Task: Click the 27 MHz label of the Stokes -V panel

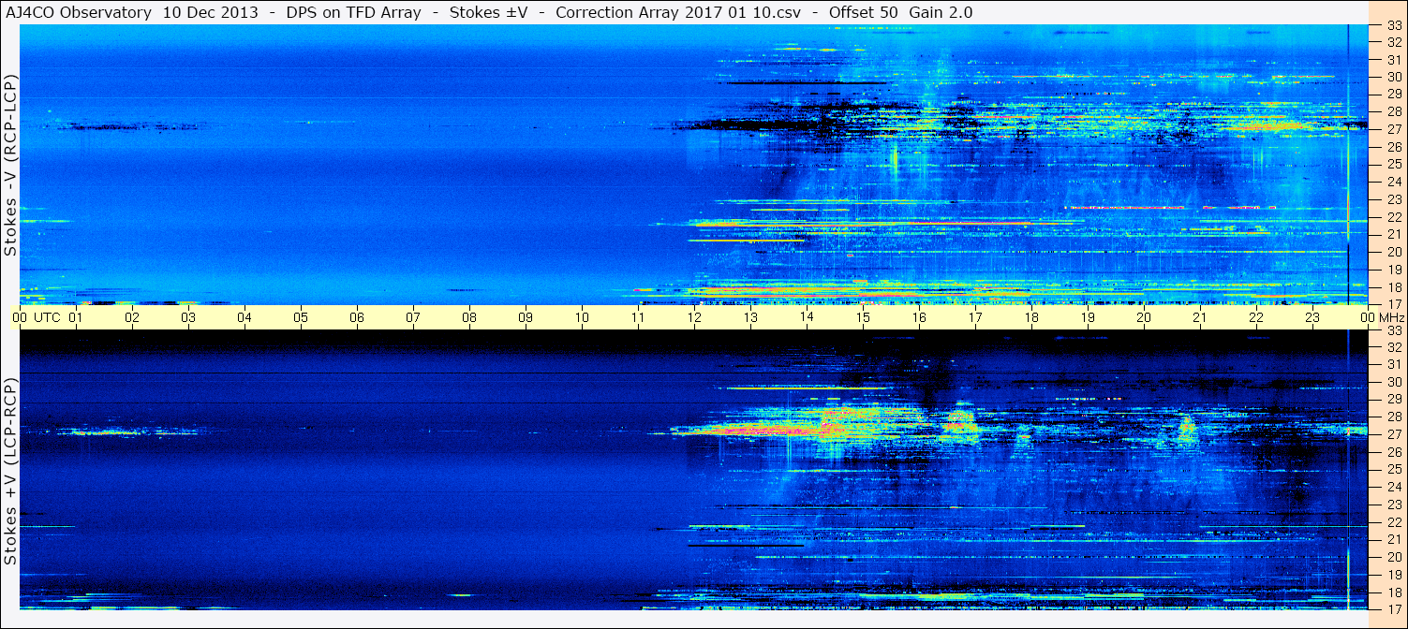Action: 1394,130
